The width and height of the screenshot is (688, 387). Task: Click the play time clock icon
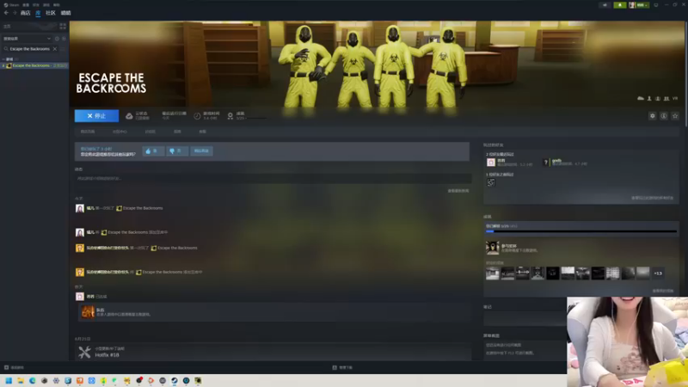(x=197, y=116)
